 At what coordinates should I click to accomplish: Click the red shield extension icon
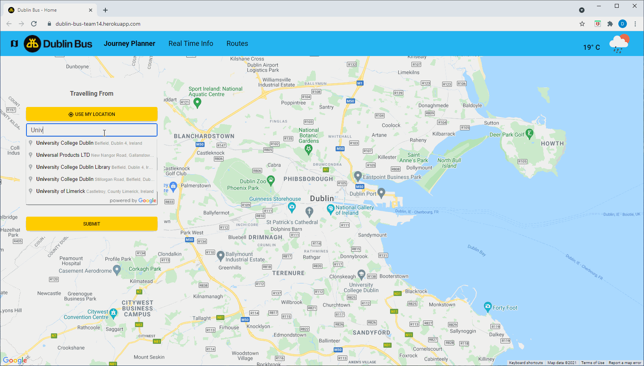[598, 24]
